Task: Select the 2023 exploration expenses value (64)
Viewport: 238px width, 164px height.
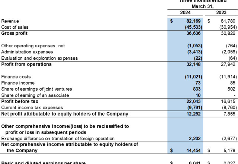Action: pyautogui.click(x=233, y=58)
